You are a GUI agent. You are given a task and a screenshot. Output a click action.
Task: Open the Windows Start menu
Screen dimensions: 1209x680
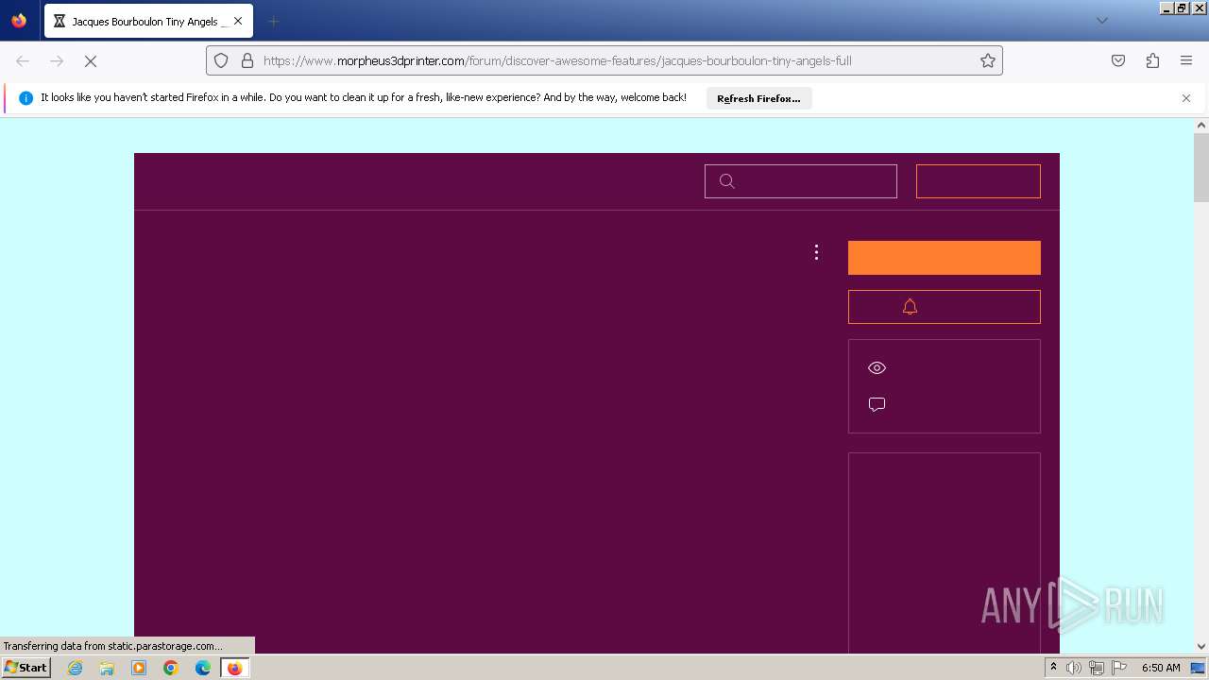[x=26, y=667]
